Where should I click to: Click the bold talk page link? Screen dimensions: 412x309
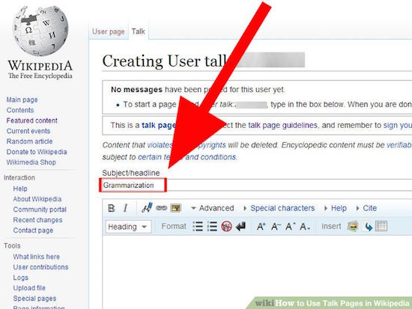pos(159,126)
